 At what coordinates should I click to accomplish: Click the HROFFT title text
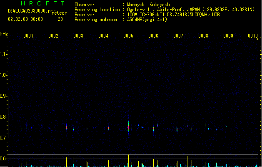tap(42, 3)
